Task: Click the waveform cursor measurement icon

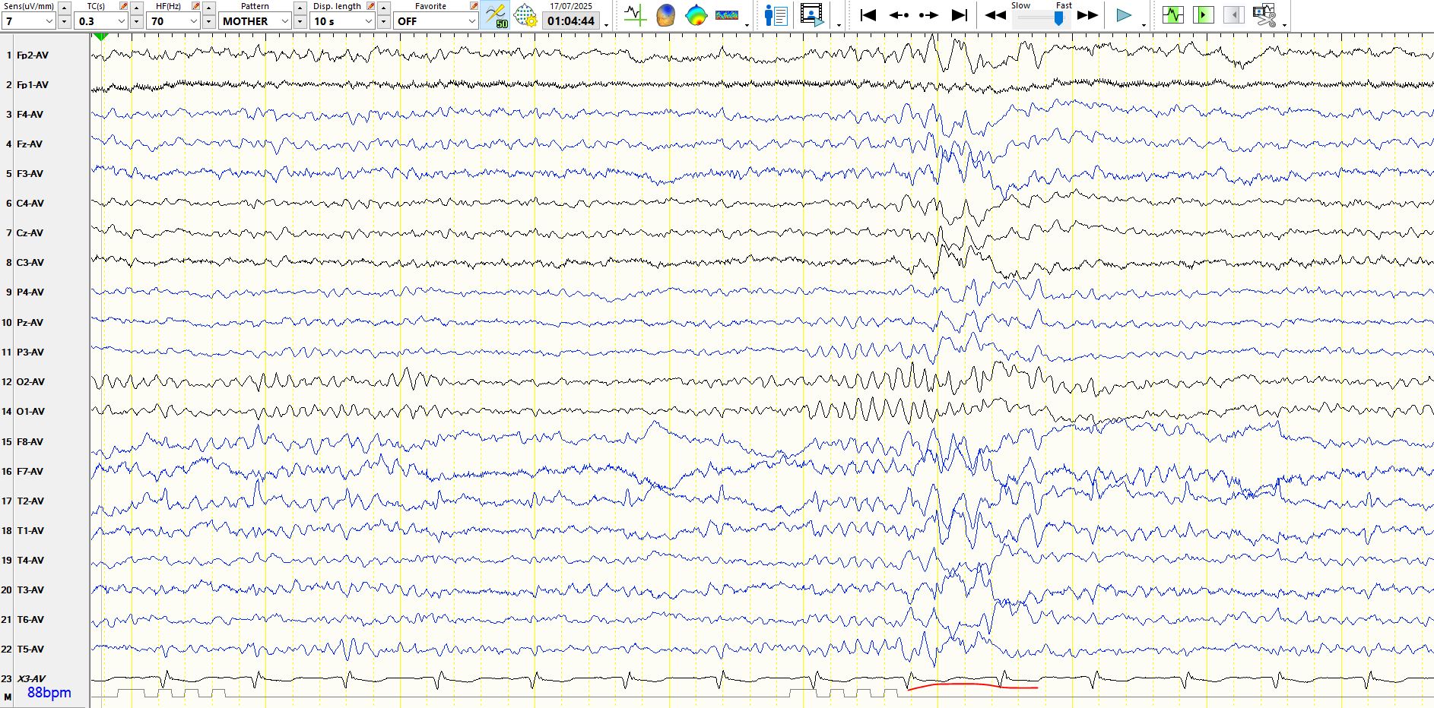Action: tap(634, 15)
